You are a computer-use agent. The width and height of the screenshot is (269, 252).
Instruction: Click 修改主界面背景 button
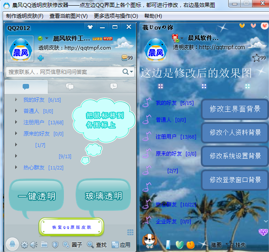(235, 109)
